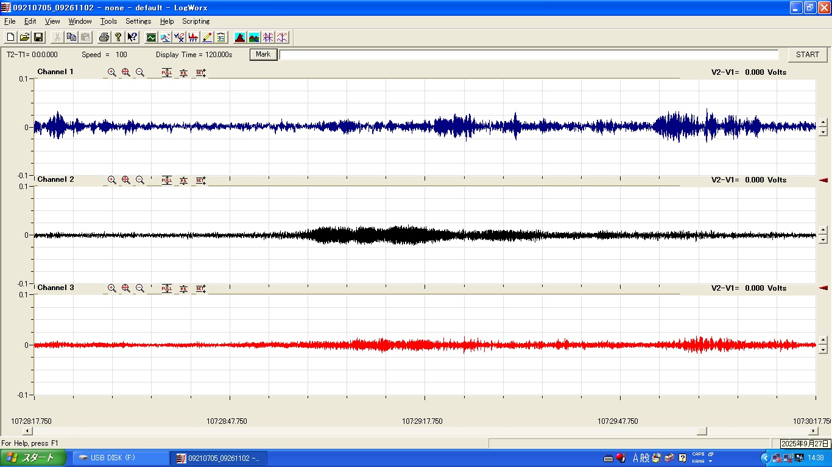Screen dimensions: 832x467
Task: Zoom in on Channel 1 waveform
Action: point(112,72)
